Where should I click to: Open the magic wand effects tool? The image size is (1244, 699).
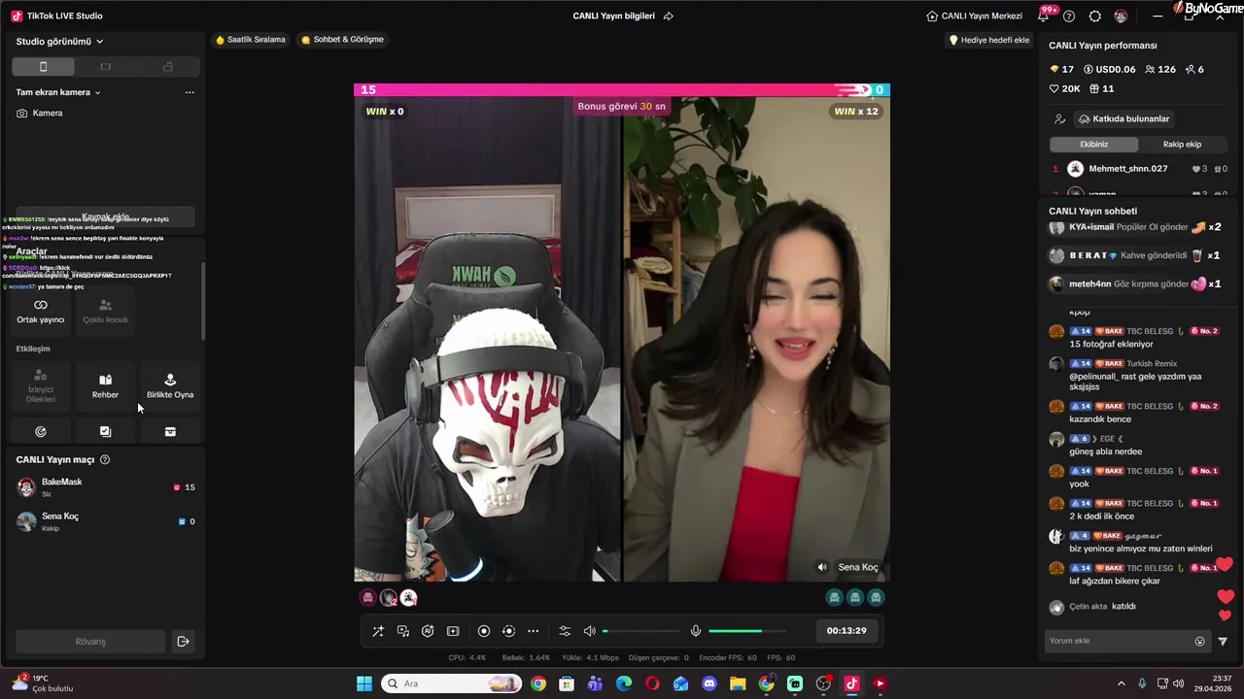click(378, 631)
